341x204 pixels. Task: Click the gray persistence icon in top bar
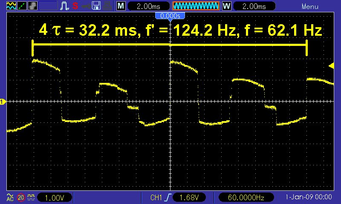click(33, 6)
